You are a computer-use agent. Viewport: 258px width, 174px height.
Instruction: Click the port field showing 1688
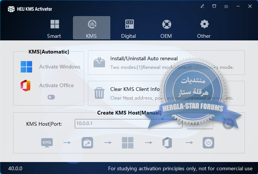(x=200, y=123)
